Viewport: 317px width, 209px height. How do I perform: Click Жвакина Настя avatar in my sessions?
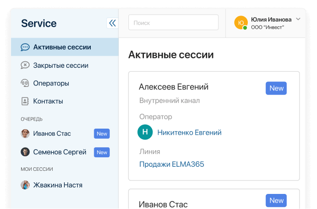pyautogui.click(x=25, y=185)
